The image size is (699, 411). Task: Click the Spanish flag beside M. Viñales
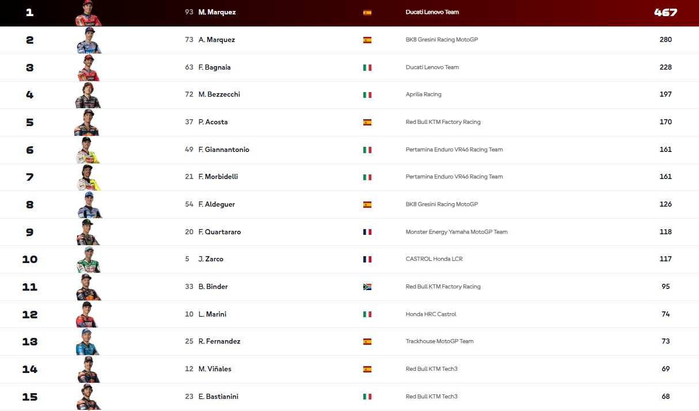tap(367, 369)
